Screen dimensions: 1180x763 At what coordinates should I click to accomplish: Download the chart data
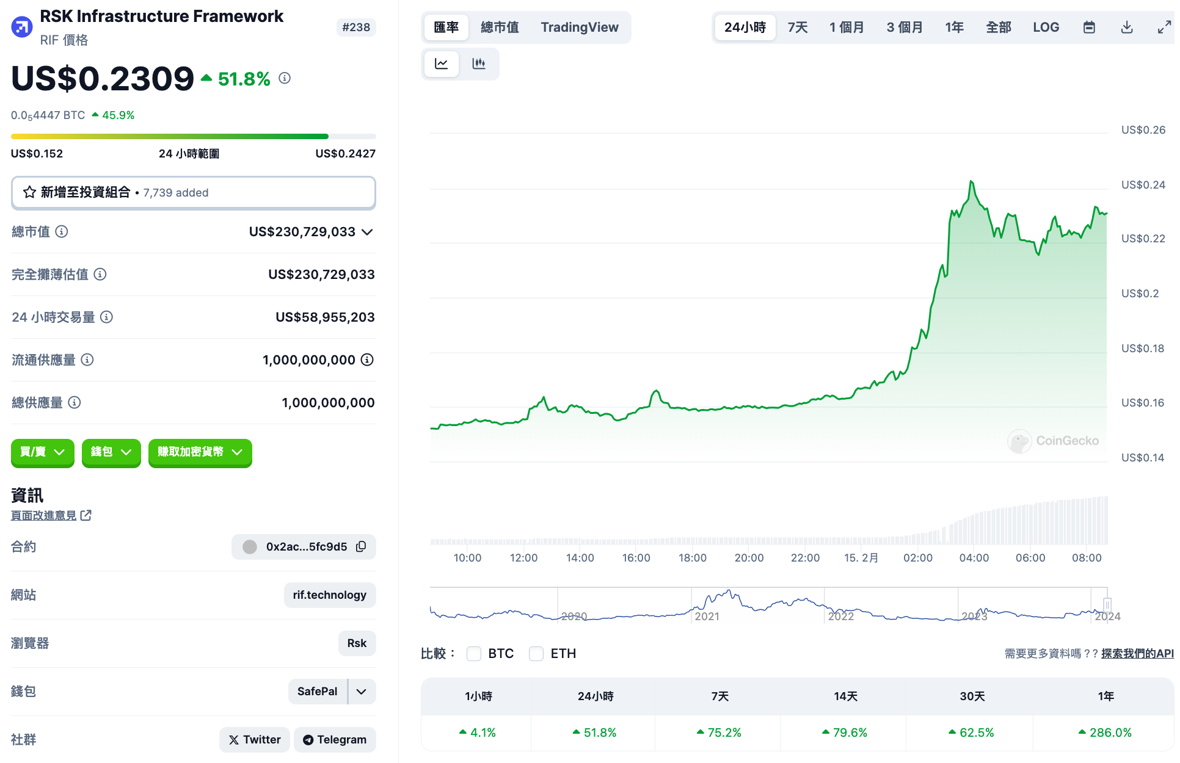[1127, 27]
